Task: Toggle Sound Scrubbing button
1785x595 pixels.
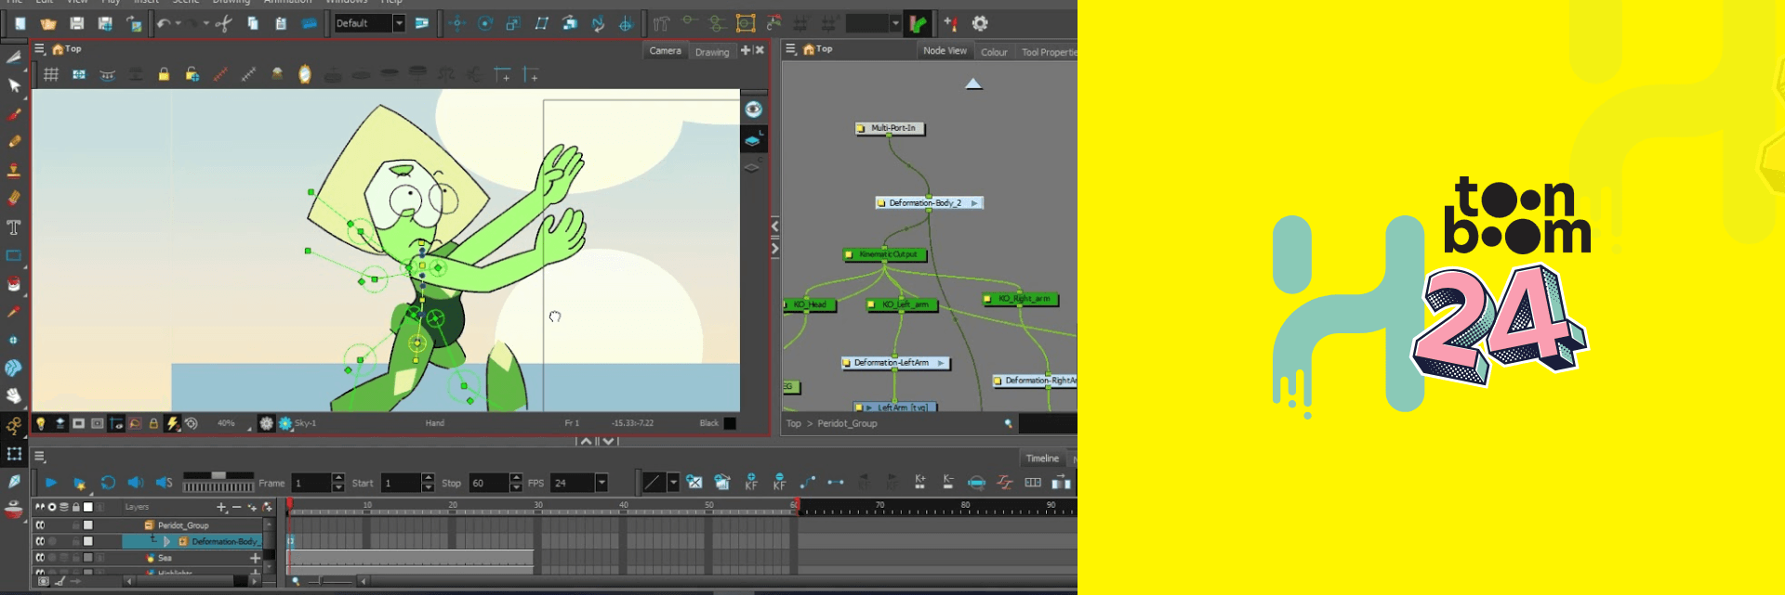Action: [165, 483]
